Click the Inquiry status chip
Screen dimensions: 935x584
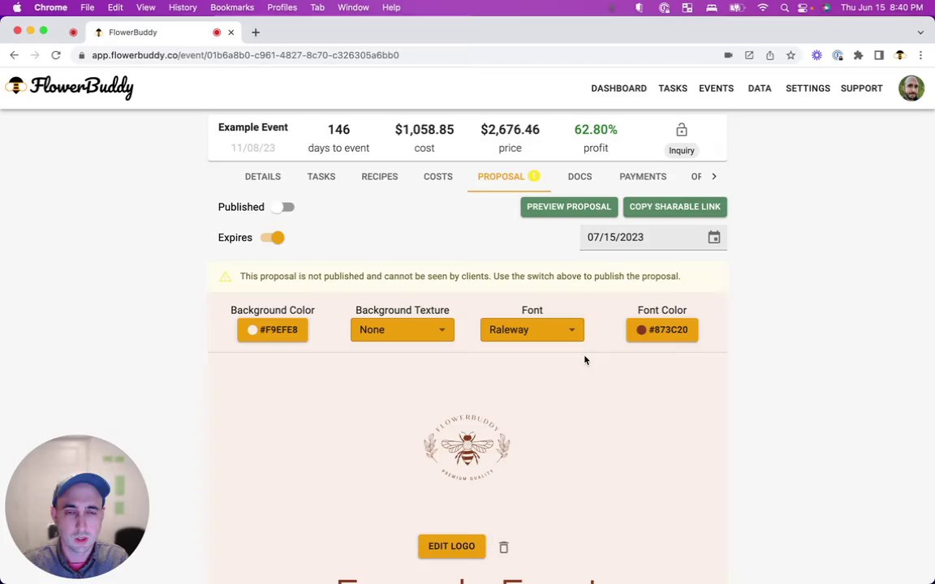click(682, 150)
